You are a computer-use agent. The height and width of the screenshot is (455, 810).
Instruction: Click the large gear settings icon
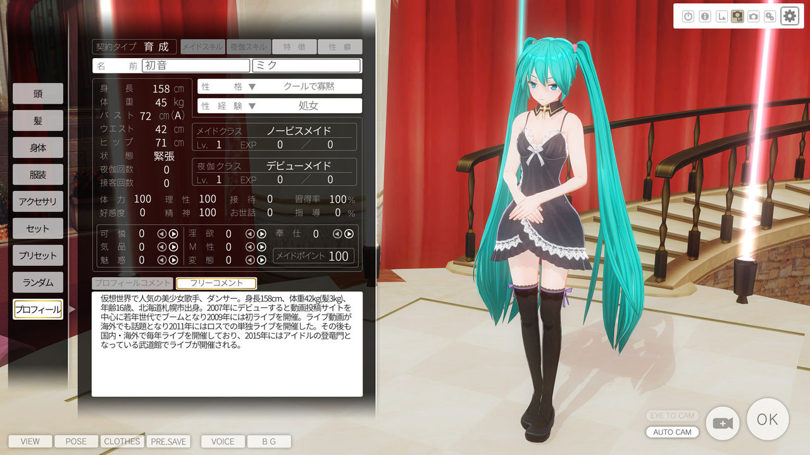coord(789,16)
